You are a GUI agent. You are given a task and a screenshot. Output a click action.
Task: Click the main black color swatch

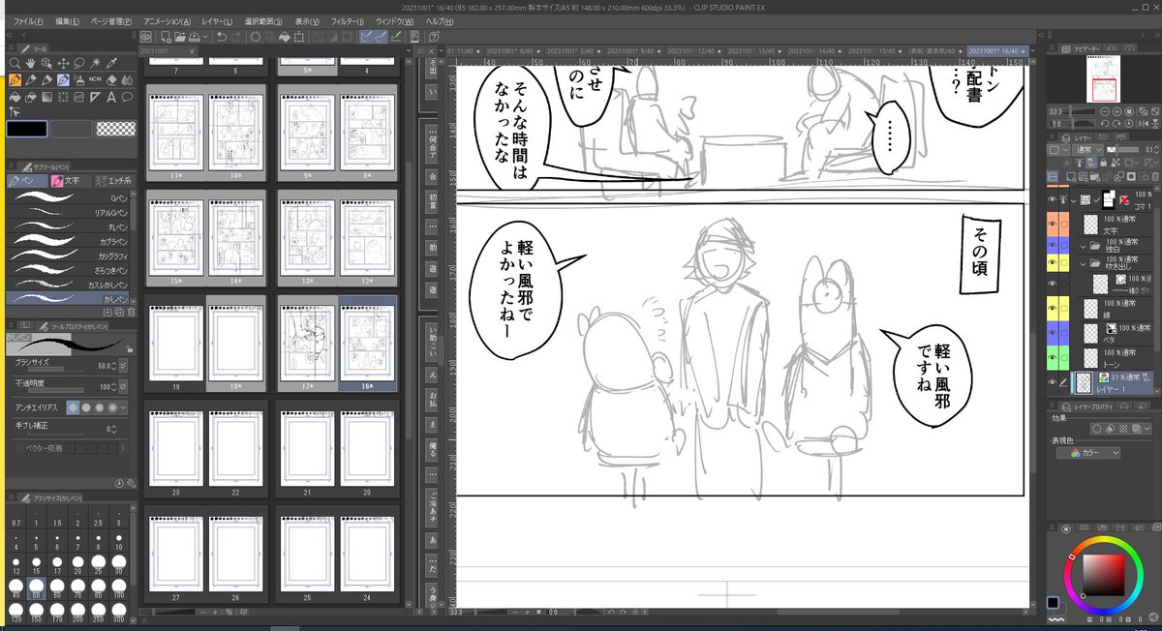(x=25, y=128)
